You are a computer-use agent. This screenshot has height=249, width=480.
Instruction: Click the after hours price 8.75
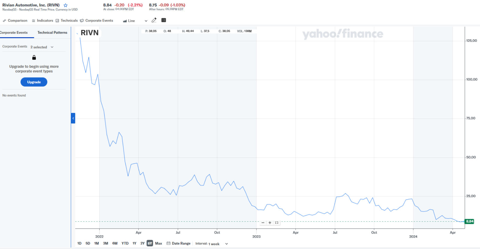point(153,5)
